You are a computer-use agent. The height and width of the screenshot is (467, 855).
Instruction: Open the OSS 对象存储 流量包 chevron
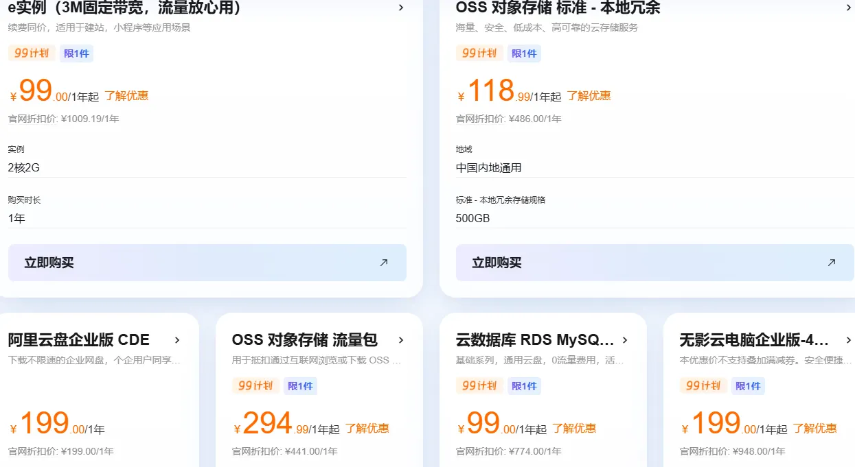401,340
